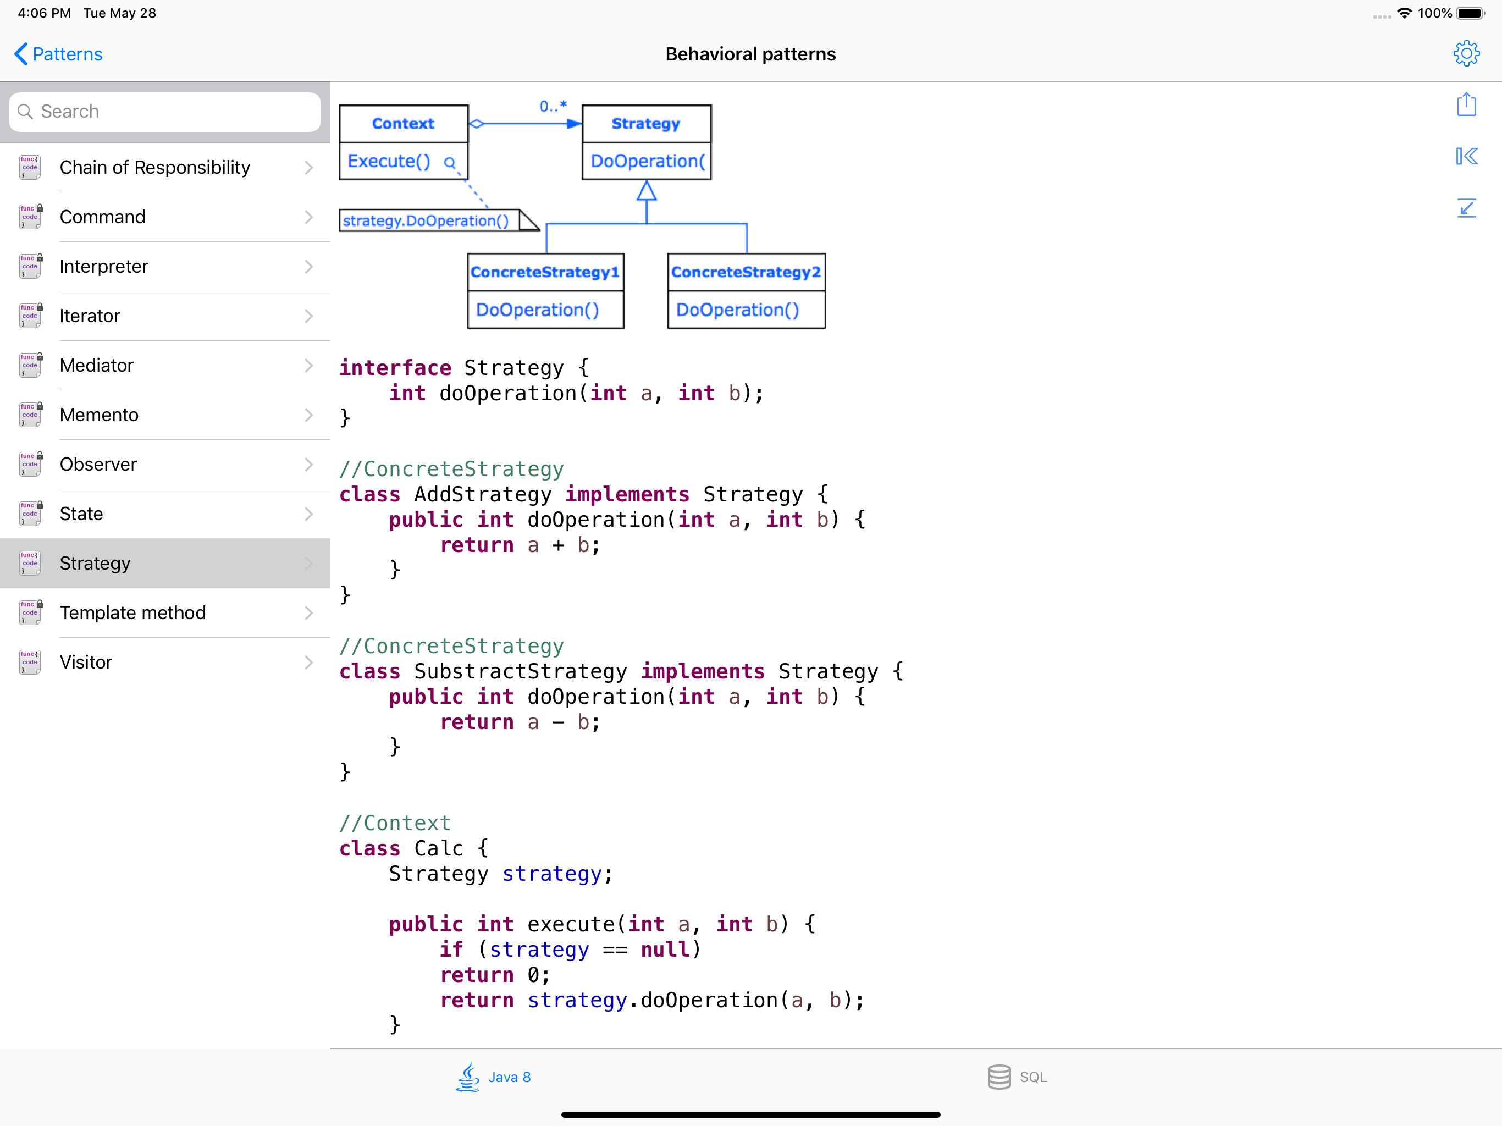Open the Memento pattern
The image size is (1502, 1126).
coord(99,415)
